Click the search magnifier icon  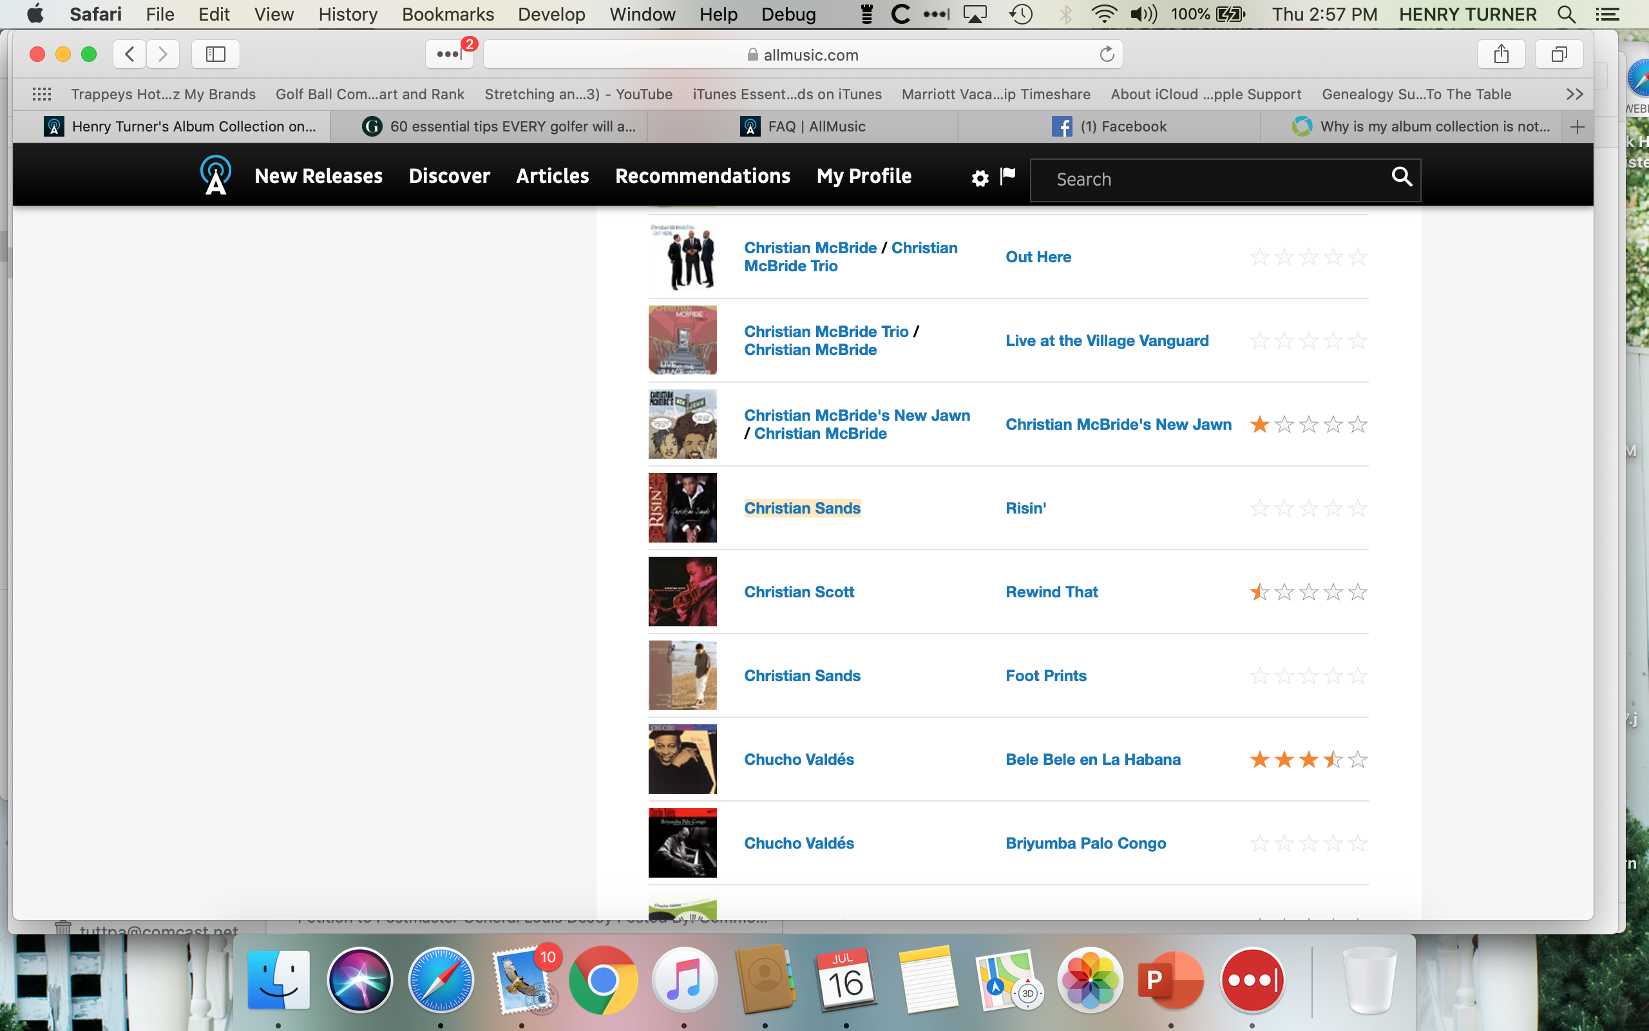click(x=1400, y=177)
